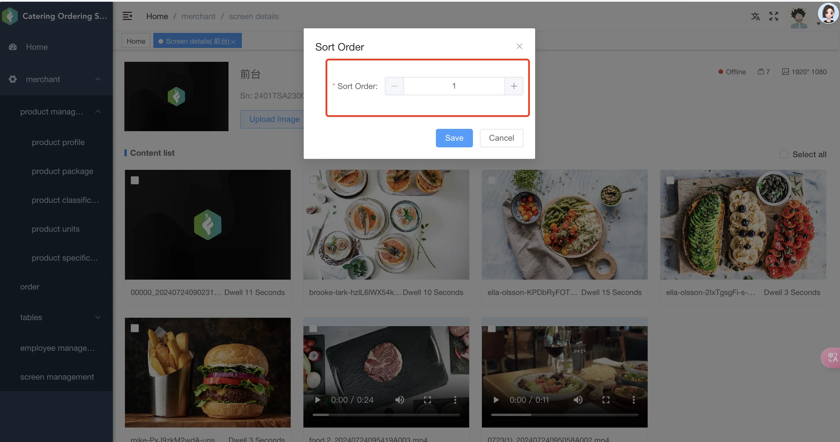Select the brooke-lark content checkbox
840x442 pixels.
313,180
